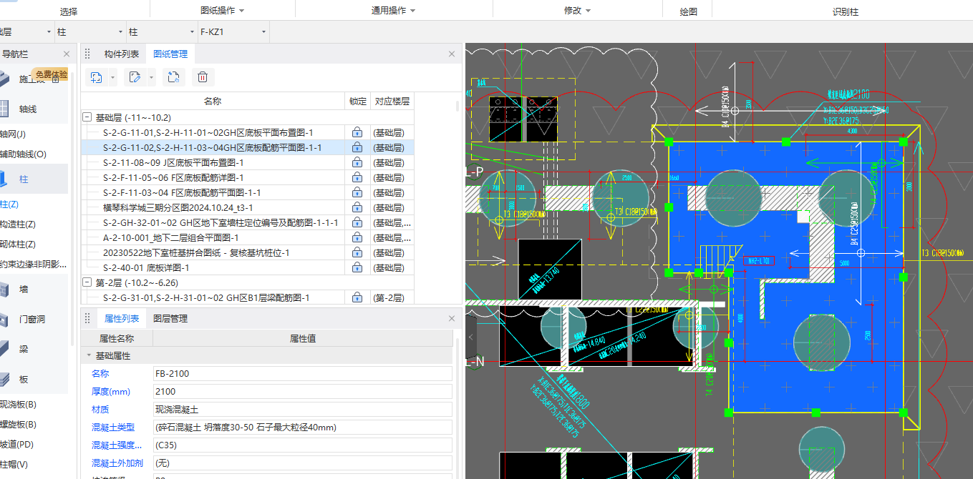
Task: Open dropdown arrow beside add drawing icon
Action: 113,78
